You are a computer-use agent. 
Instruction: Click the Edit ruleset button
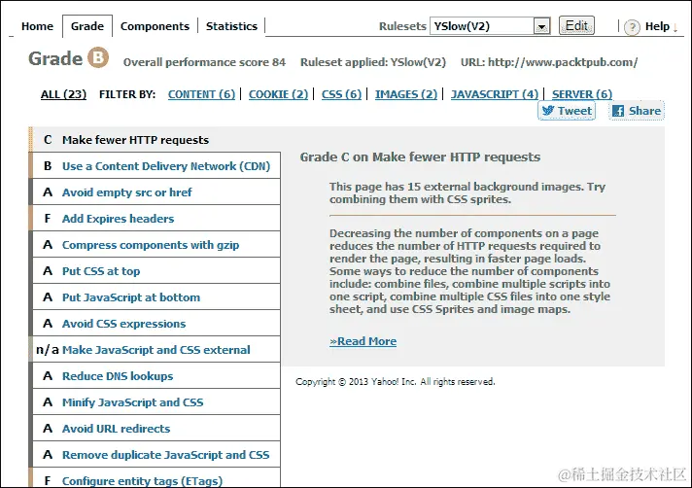pos(576,25)
